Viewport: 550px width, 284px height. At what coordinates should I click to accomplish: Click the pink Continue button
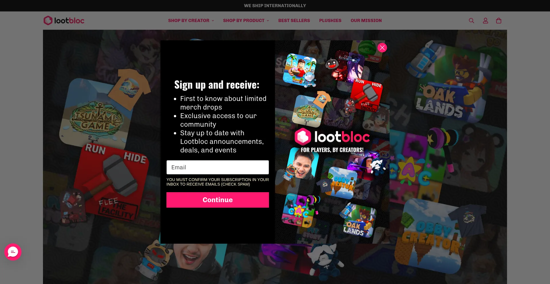(x=218, y=200)
